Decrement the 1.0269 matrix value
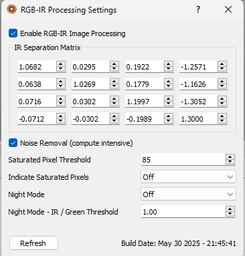The image size is (245, 256). coord(114,86)
